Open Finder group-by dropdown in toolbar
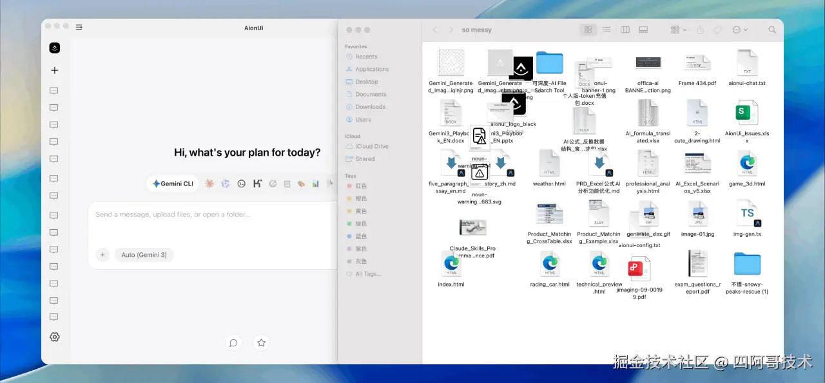825x383 pixels. [679, 30]
